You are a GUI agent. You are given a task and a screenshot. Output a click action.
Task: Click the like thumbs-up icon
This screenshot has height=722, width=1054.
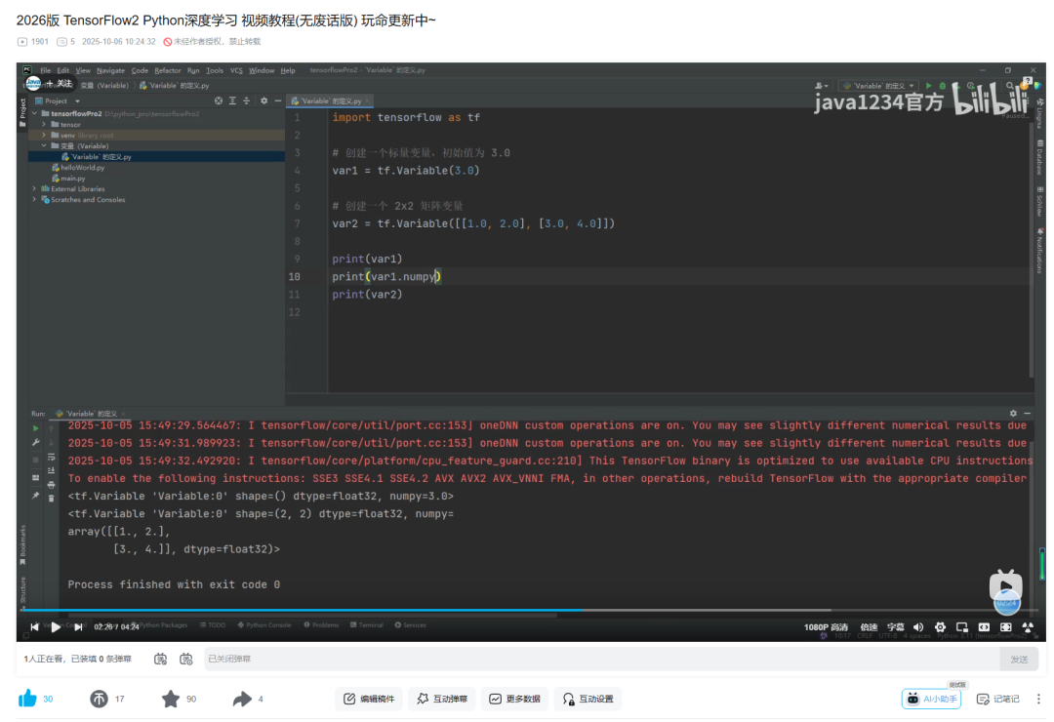(x=27, y=699)
